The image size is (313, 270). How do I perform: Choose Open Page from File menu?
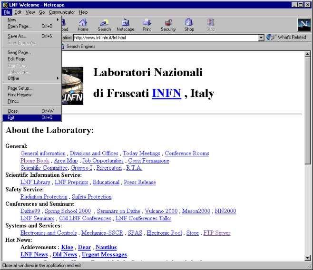[32, 26]
